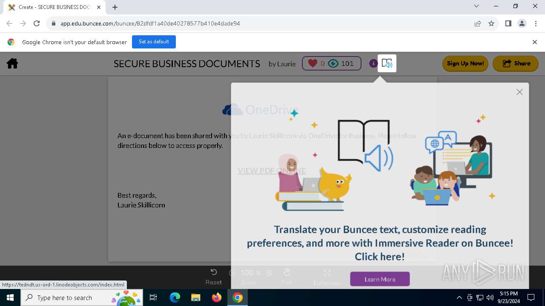This screenshot has height=306, width=545.
Task: Click the Sign Up Now! button
Action: (465, 63)
